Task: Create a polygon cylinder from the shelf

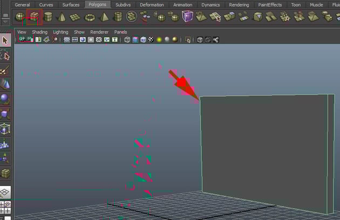Action: pos(48,17)
